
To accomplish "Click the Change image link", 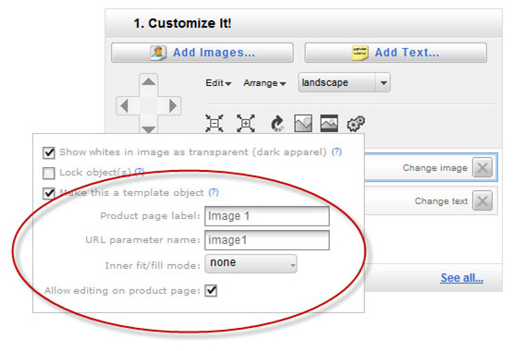I will pyautogui.click(x=434, y=168).
